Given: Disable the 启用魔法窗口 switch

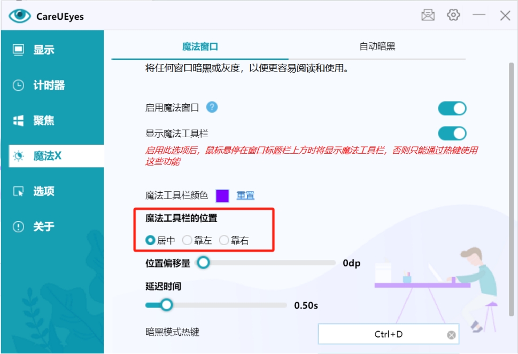Looking at the screenshot, I should coord(452,108).
